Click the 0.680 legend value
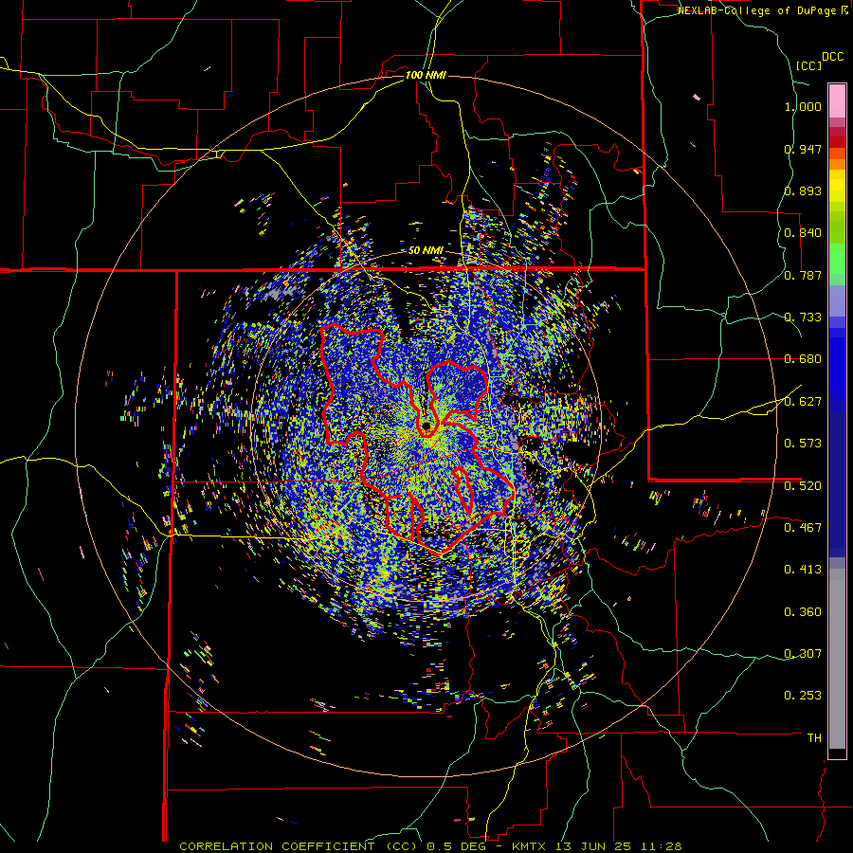853x853 pixels. (803, 359)
